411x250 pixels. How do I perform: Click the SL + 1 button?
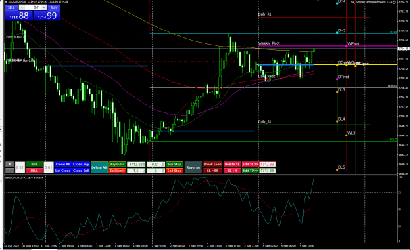(232, 171)
